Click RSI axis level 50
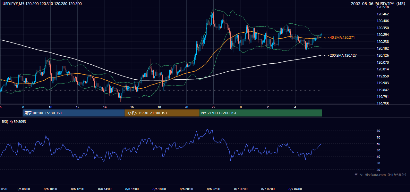 pos(379,150)
